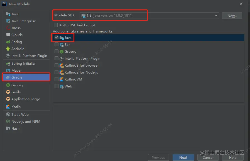Uncheck the Java framework checkbox
This screenshot has height=161, width=250.
[x=57, y=37]
